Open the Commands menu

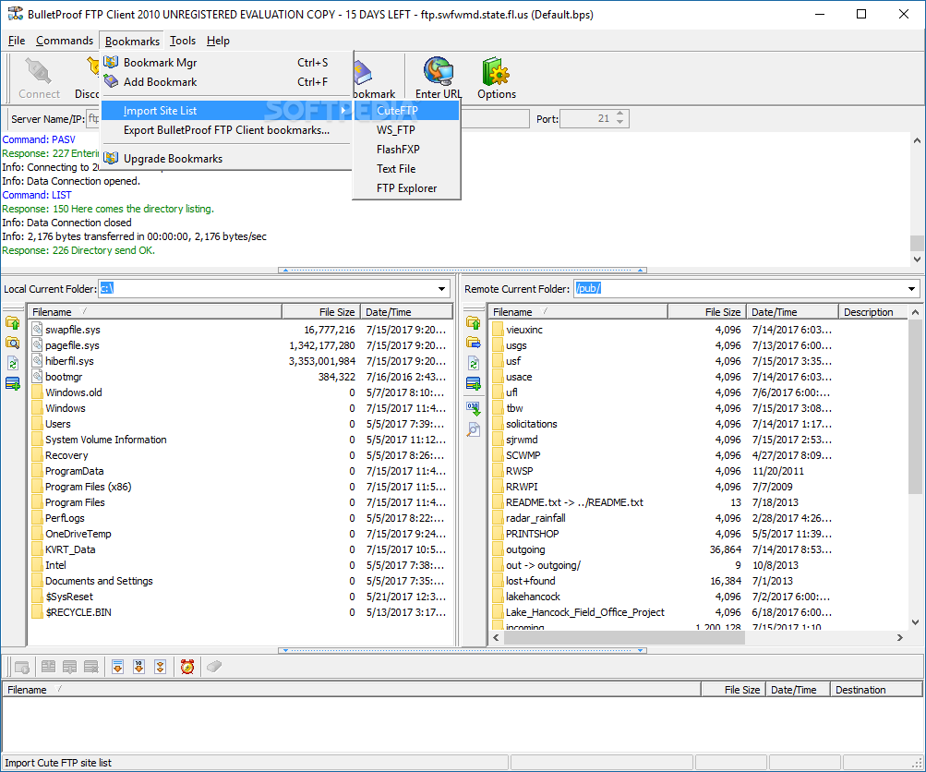(65, 40)
